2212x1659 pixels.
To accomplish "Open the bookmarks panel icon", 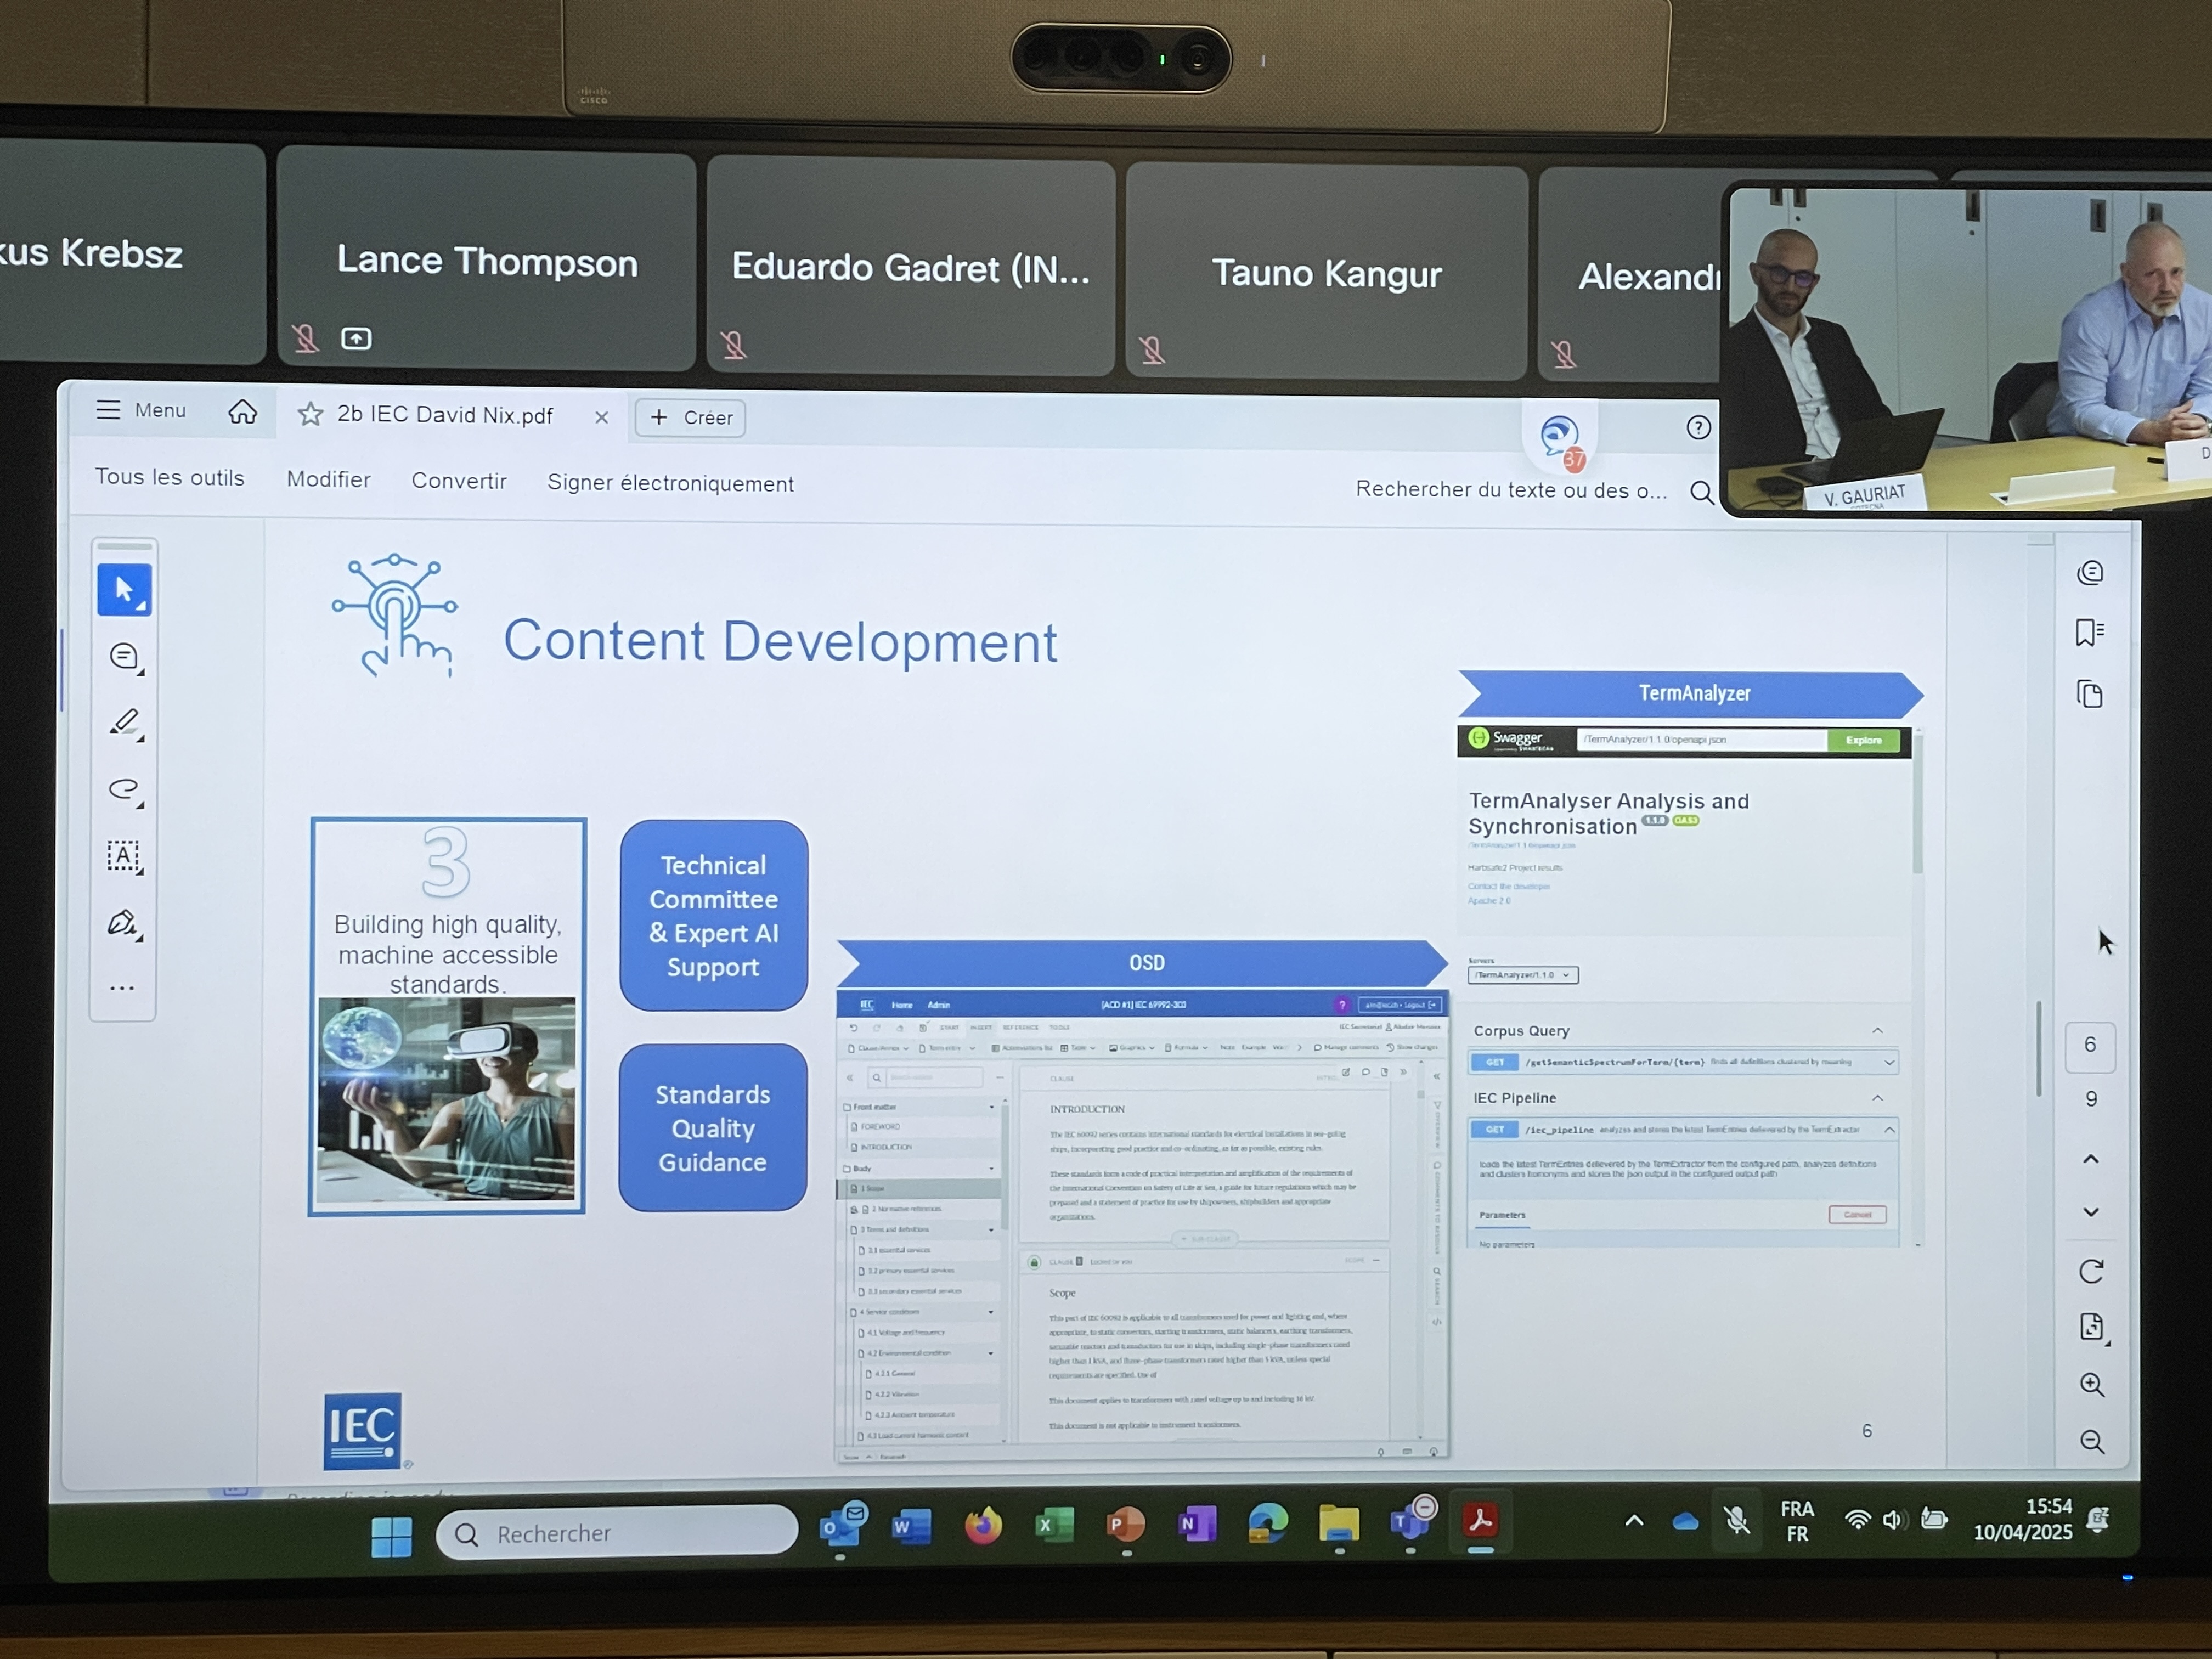I will [2090, 633].
